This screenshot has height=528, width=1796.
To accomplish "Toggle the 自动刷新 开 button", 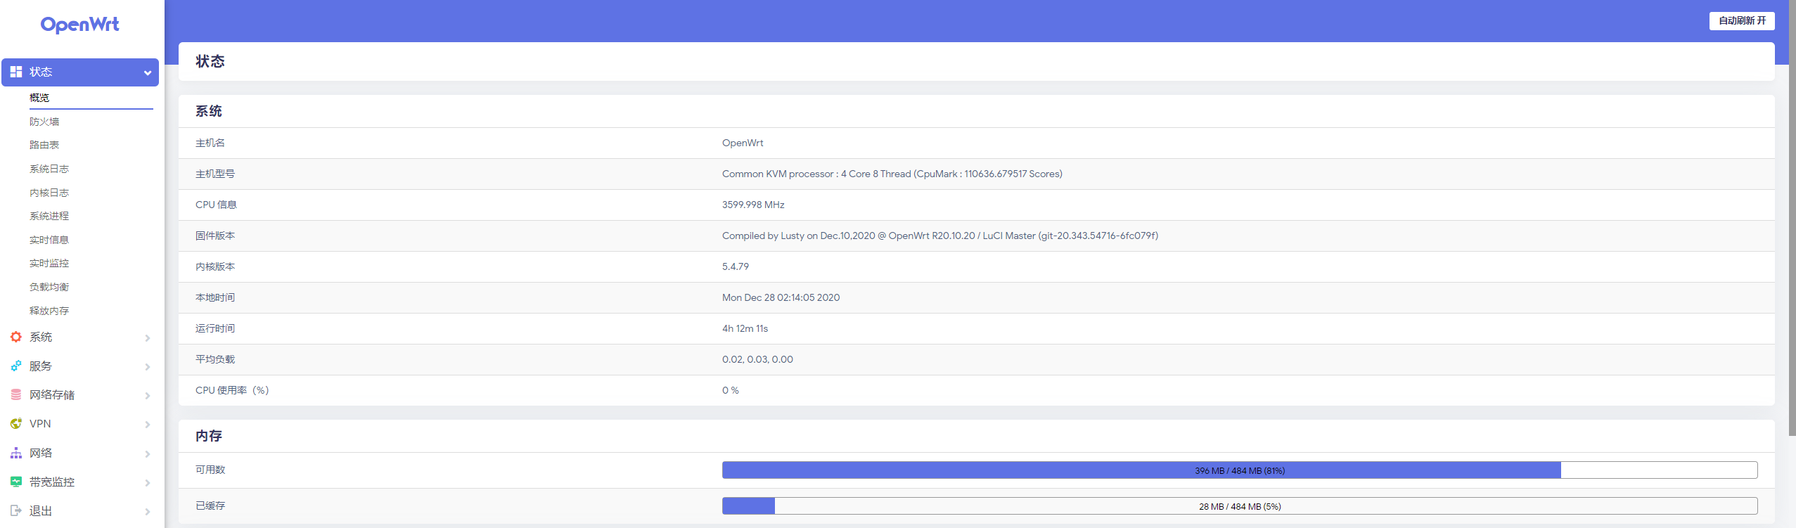I will 1742,21.
